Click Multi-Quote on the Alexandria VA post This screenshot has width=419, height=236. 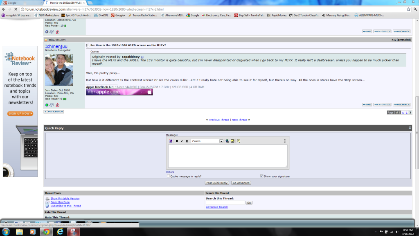pyautogui.click(x=382, y=31)
